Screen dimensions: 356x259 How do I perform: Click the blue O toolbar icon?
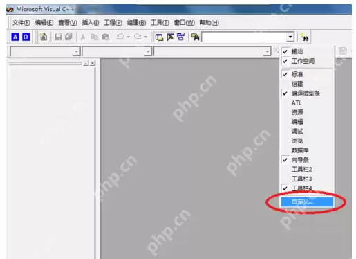[x=26, y=37]
